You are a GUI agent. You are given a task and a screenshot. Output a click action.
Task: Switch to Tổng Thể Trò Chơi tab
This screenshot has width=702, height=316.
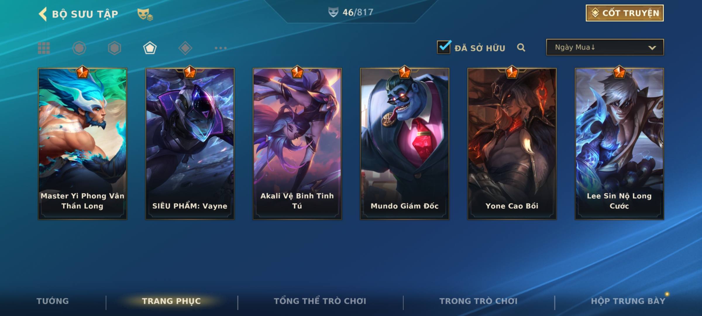(x=320, y=301)
